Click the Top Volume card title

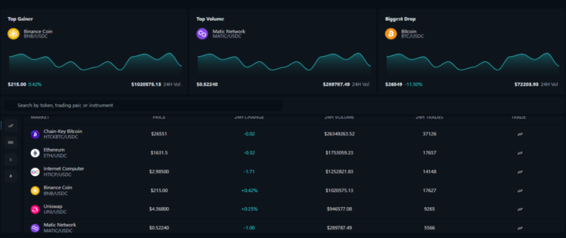pos(210,19)
